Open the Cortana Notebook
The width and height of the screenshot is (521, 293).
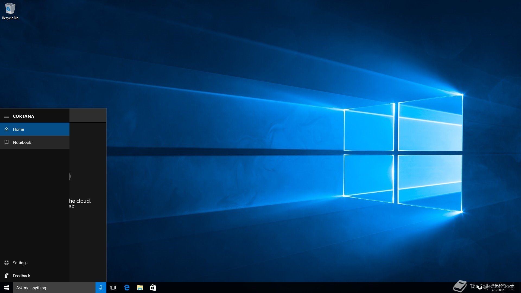coord(35,142)
